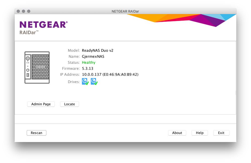Click the second drive status icon
251x163 pixels.
[94, 81]
